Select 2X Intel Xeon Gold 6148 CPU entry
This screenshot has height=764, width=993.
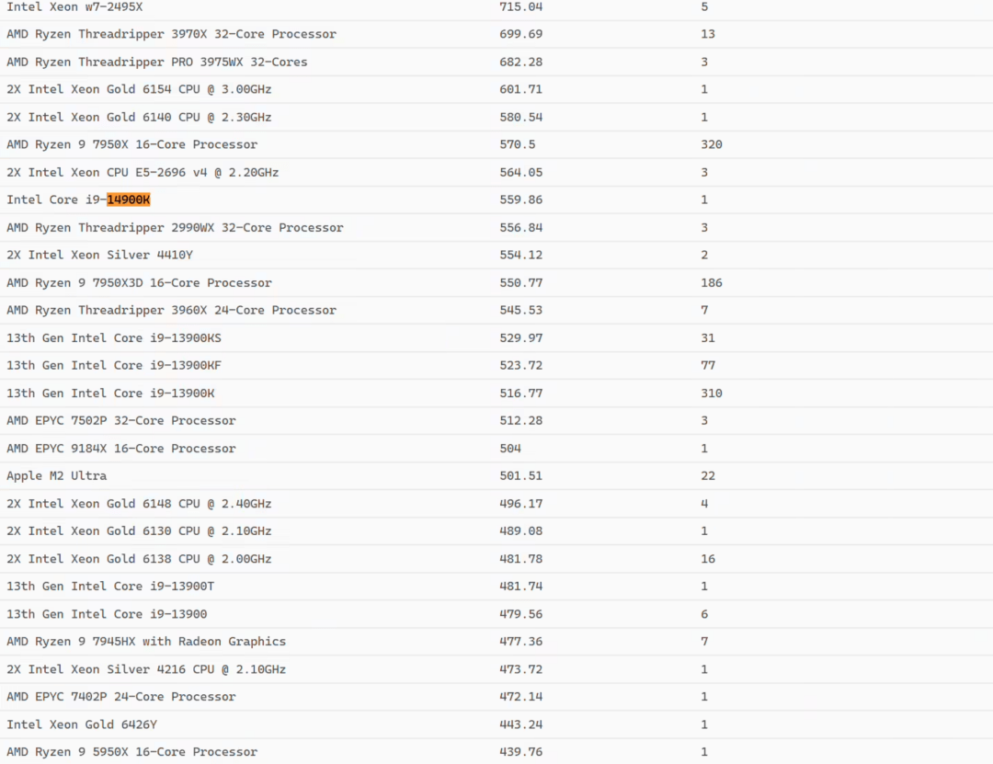tap(139, 504)
